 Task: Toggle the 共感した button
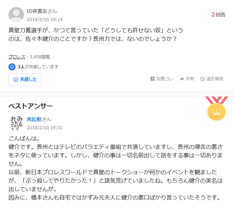click(25, 80)
